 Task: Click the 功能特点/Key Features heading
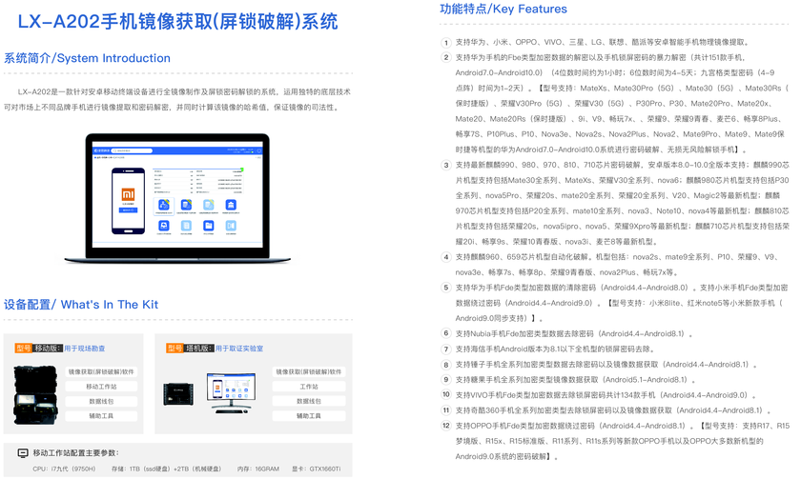tap(503, 9)
